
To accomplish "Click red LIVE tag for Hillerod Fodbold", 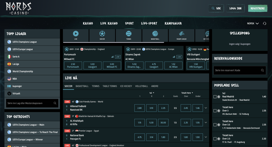I will click(x=67, y=102).
